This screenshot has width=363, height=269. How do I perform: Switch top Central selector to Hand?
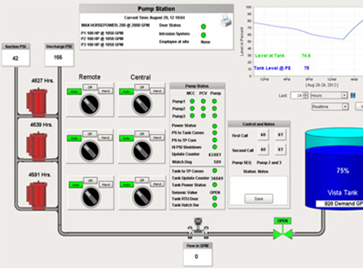coord(158,91)
